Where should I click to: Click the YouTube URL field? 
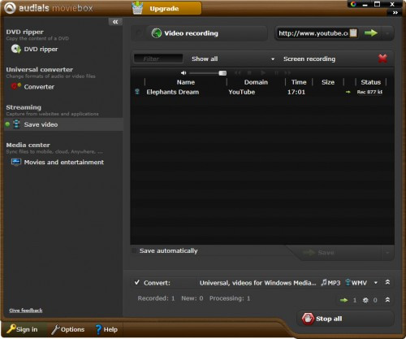point(313,33)
